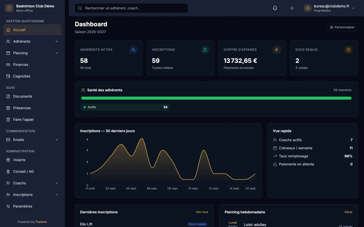The width and height of the screenshot is (364, 227).
Task: Open the Voir tout link
Action: click(x=202, y=212)
